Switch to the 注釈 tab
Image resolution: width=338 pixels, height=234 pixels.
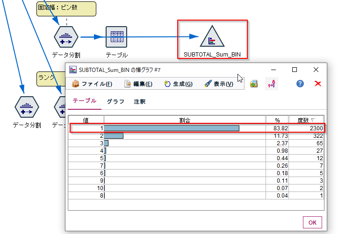click(139, 101)
